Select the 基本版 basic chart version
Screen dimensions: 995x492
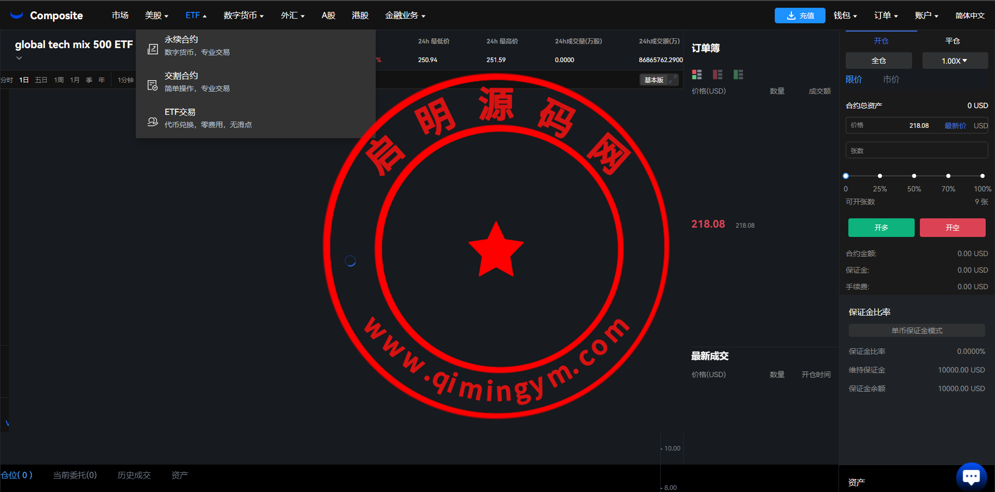pos(653,80)
